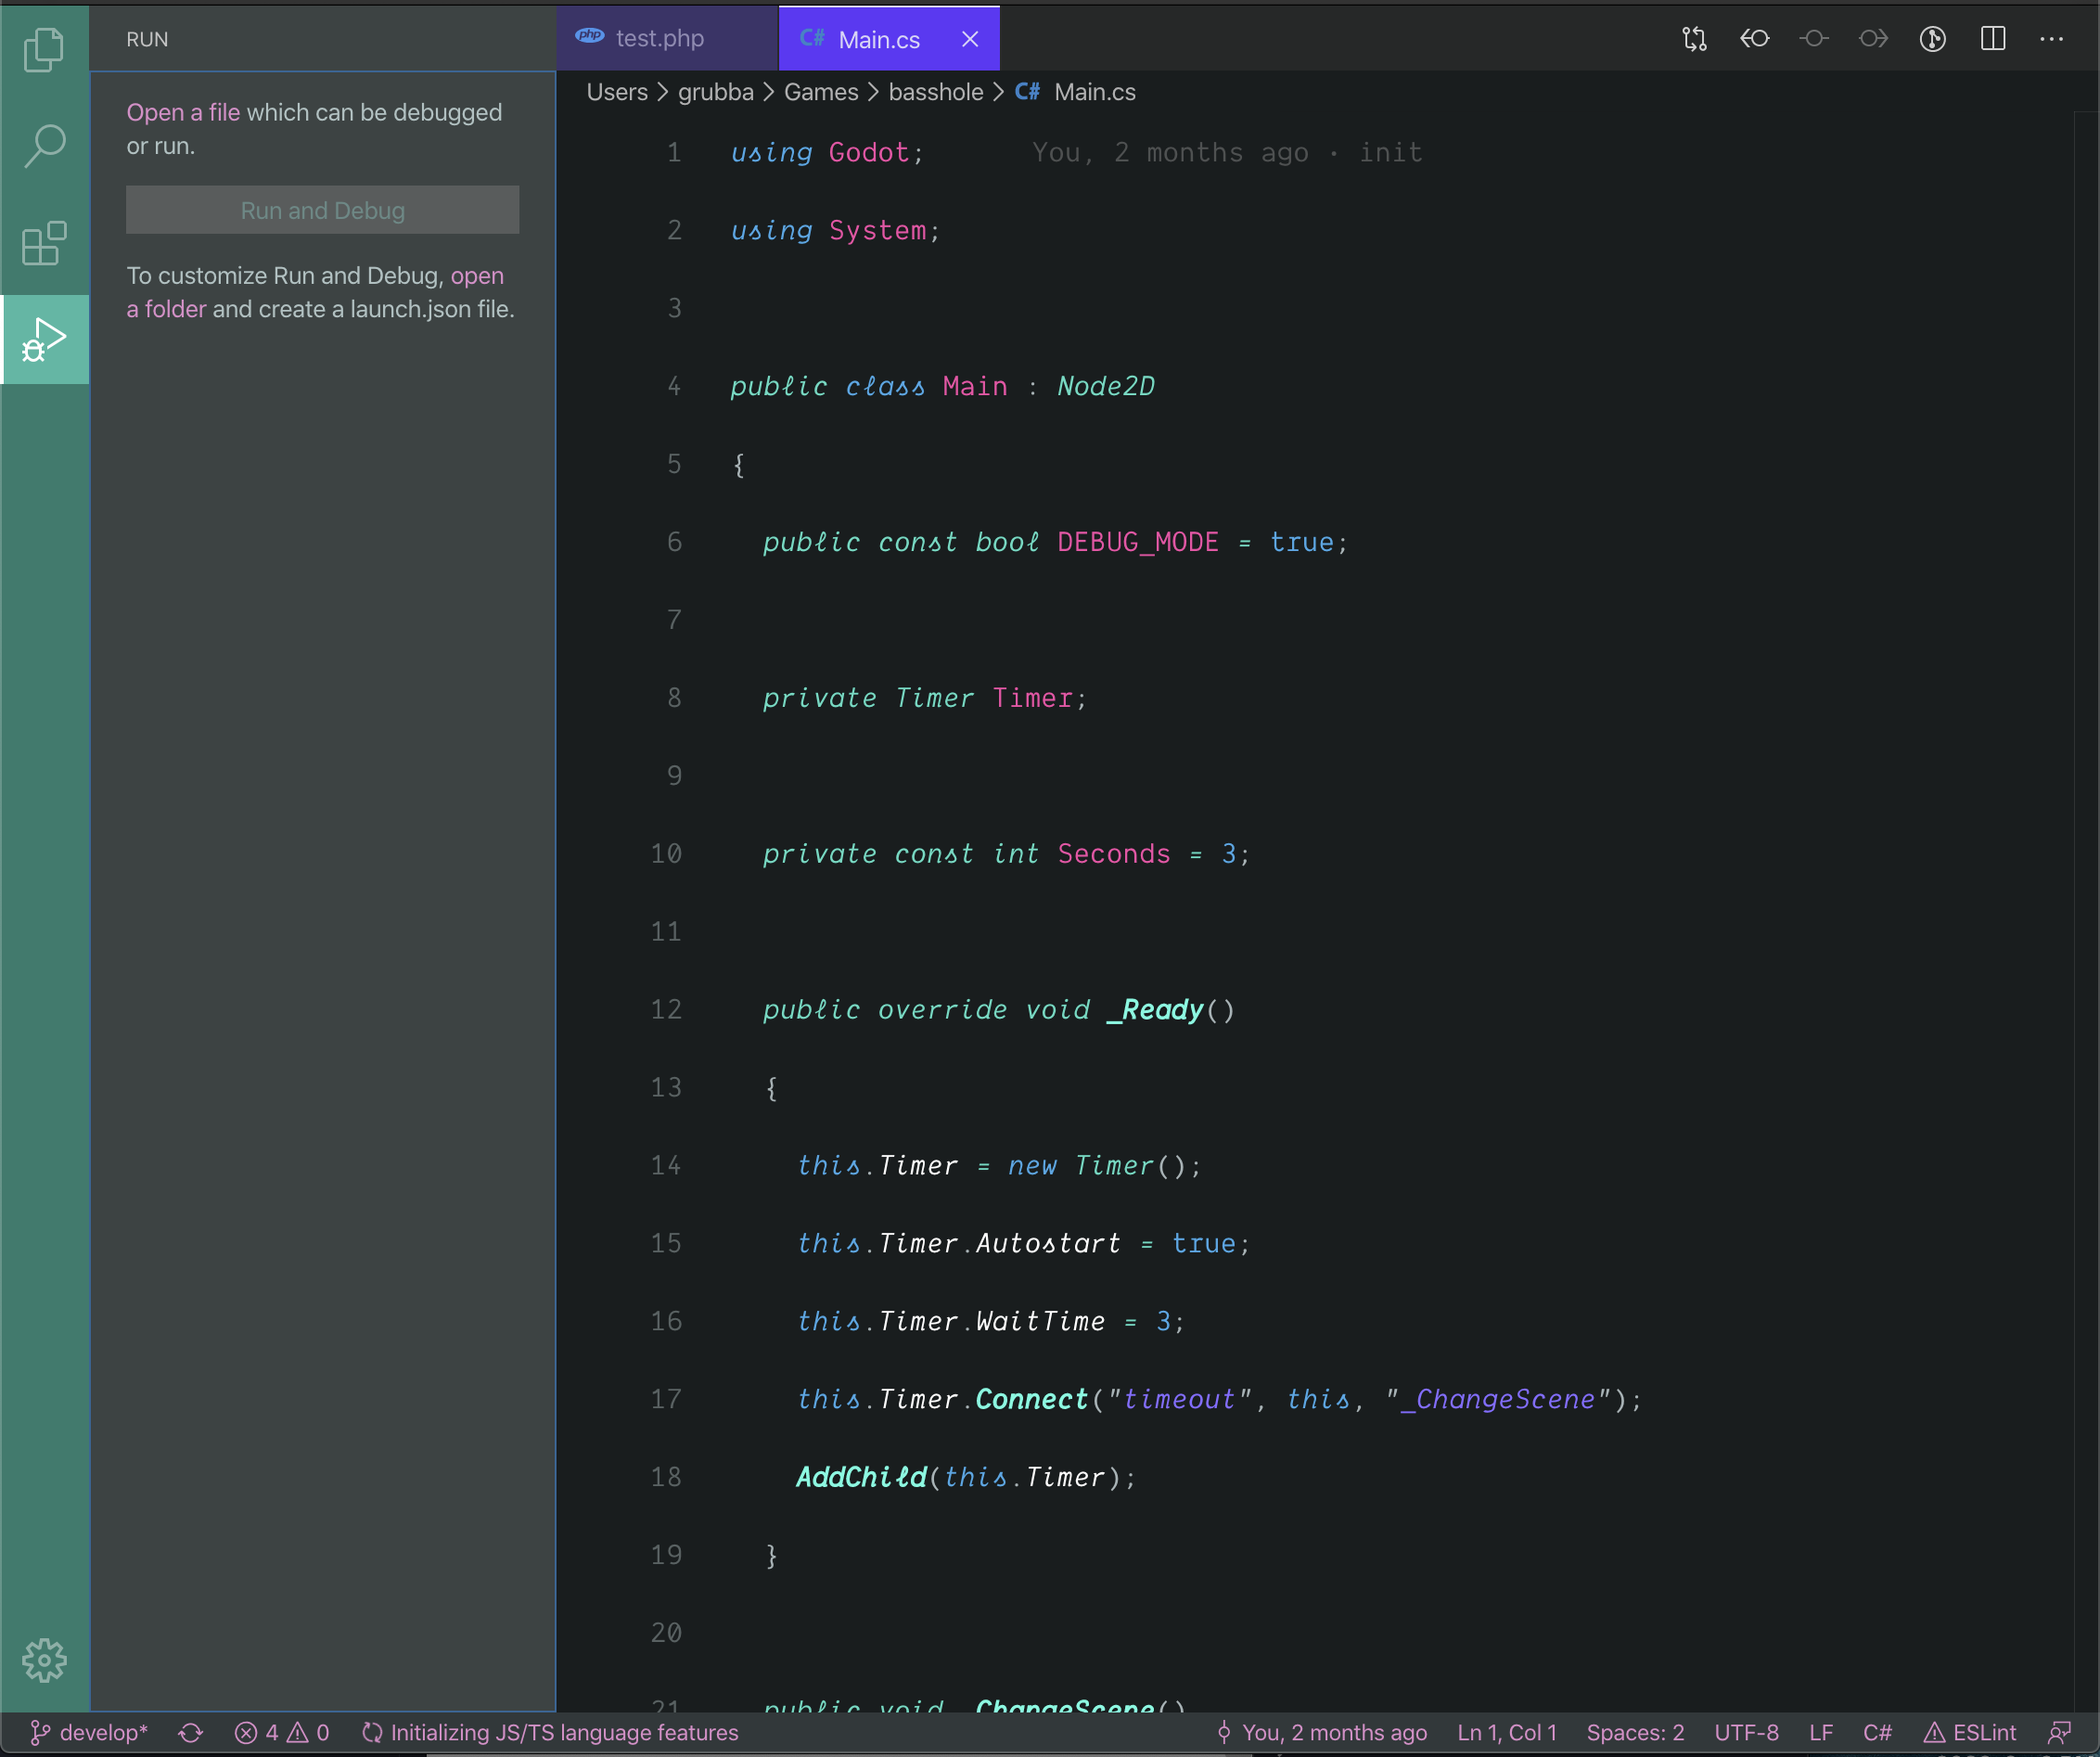Split the editor right
The width and height of the screenshot is (2100, 1757).
point(1992,39)
